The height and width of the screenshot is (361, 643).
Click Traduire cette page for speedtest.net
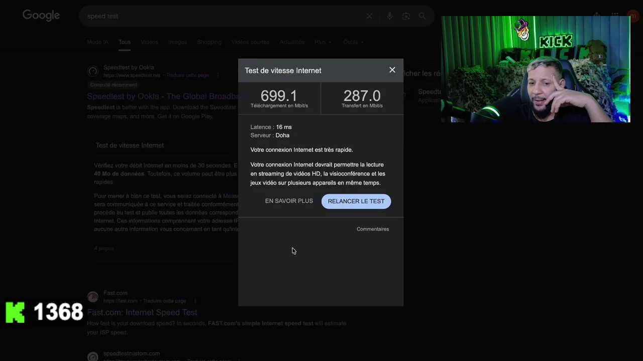pos(187,75)
